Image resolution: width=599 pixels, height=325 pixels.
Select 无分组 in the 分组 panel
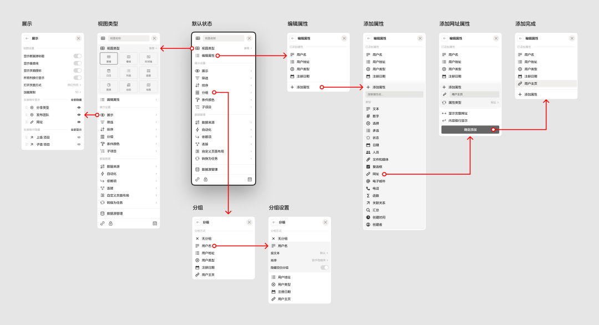206,238
